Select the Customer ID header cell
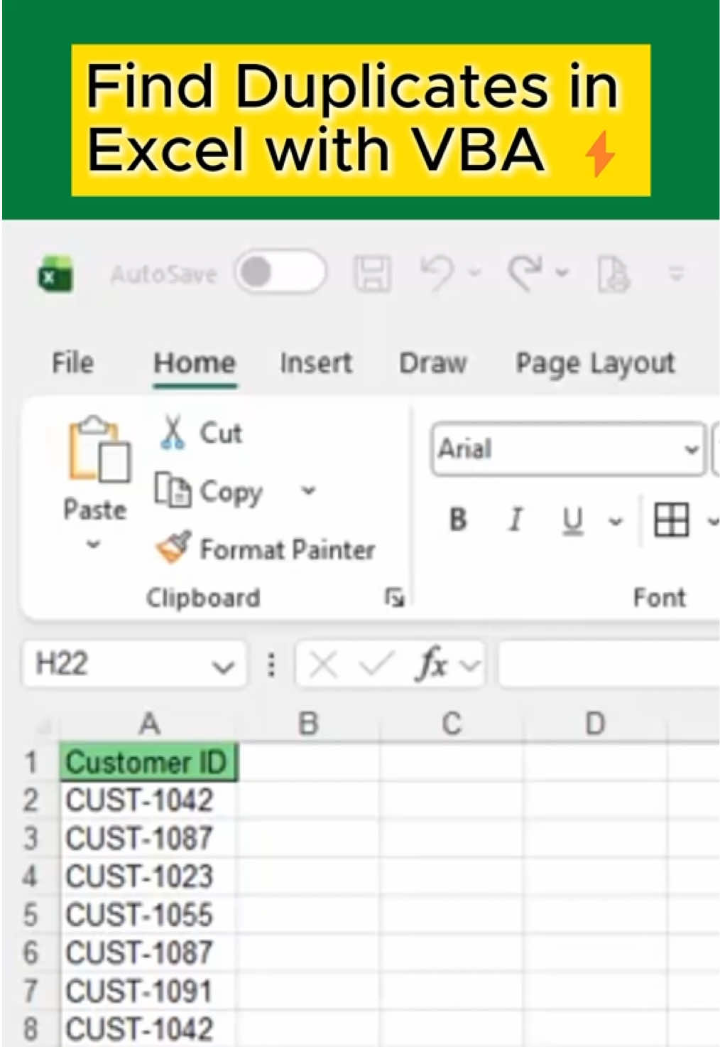 [x=148, y=762]
